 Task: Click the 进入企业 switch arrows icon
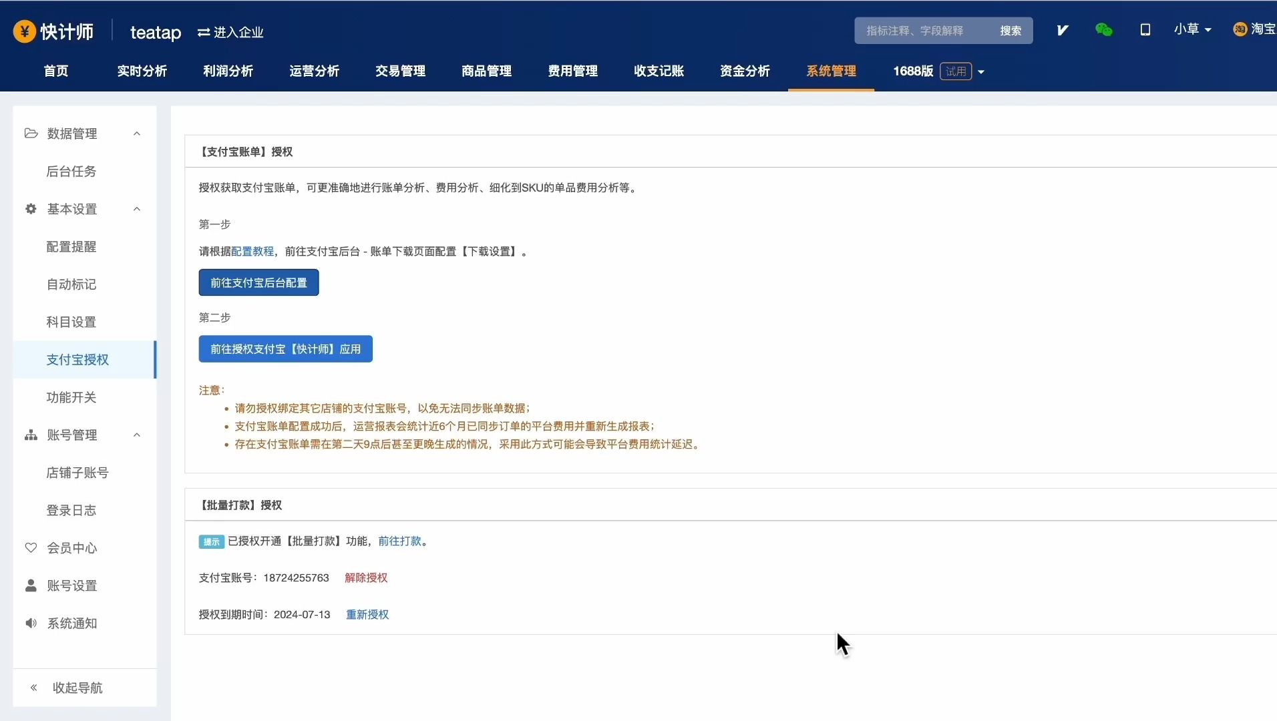point(204,33)
